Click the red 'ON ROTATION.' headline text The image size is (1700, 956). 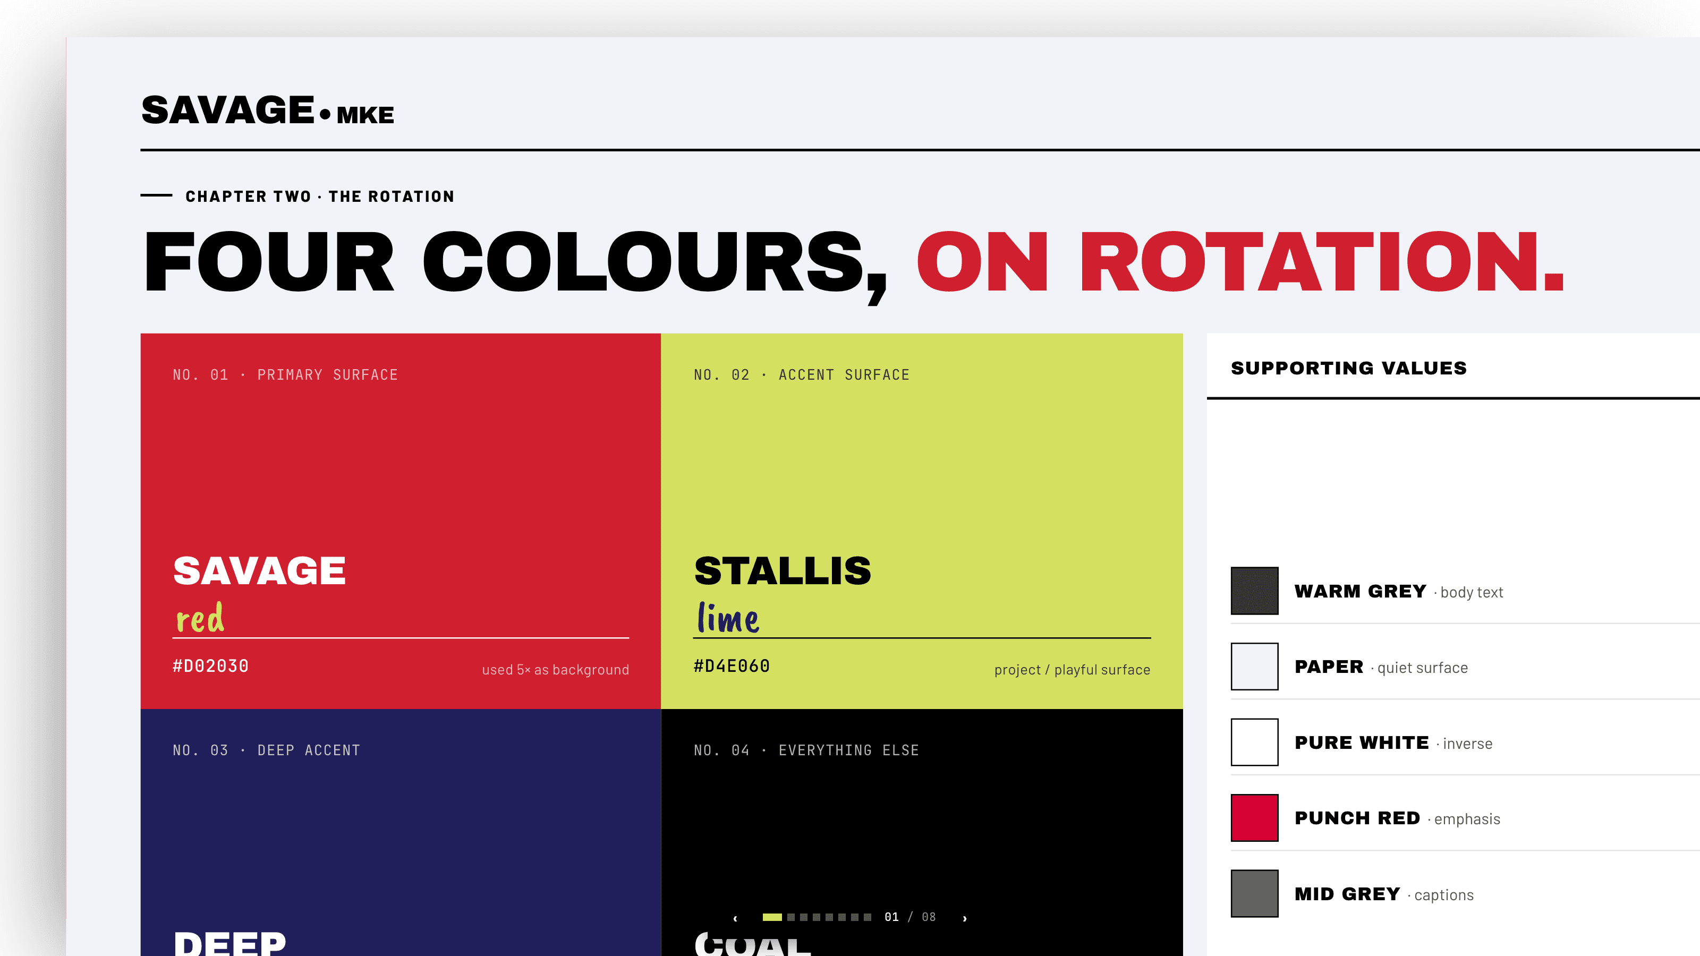pyautogui.click(x=1240, y=261)
